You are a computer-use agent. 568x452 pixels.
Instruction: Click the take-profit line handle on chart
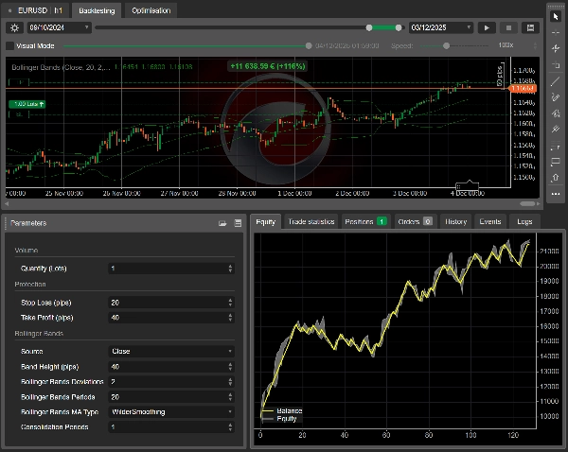[19, 82]
